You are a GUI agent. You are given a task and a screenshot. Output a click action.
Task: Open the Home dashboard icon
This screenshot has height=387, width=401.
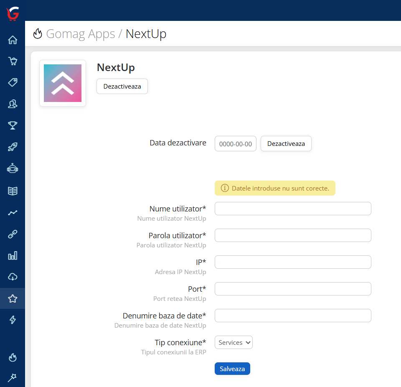(x=13, y=40)
